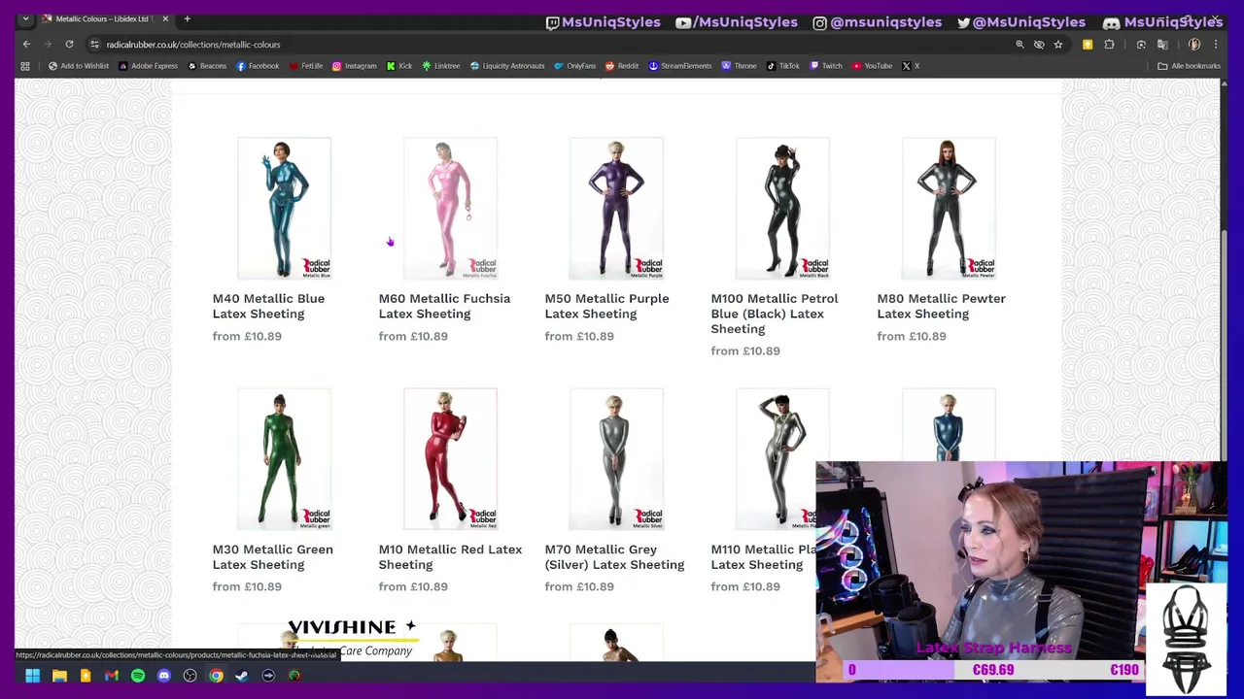Open the Add to Wishlist bookmark

point(79,66)
